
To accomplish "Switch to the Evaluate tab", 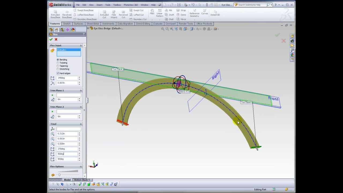I will (158, 24).
